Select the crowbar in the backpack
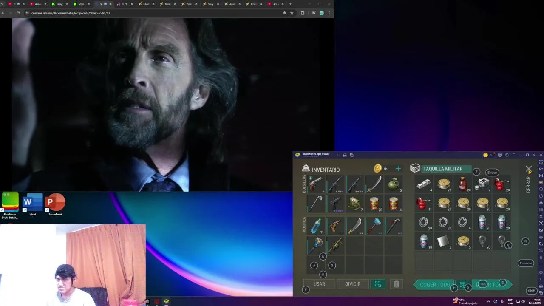The image size is (544, 306). [394, 226]
